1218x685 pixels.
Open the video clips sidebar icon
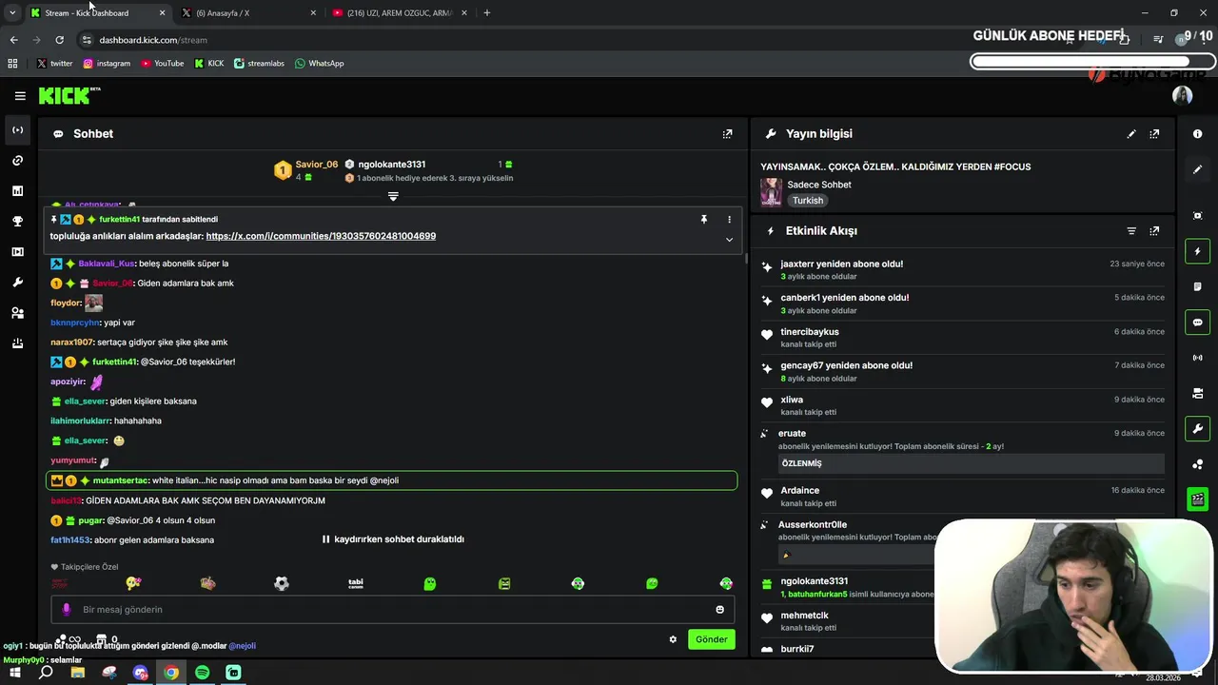pyautogui.click(x=17, y=252)
